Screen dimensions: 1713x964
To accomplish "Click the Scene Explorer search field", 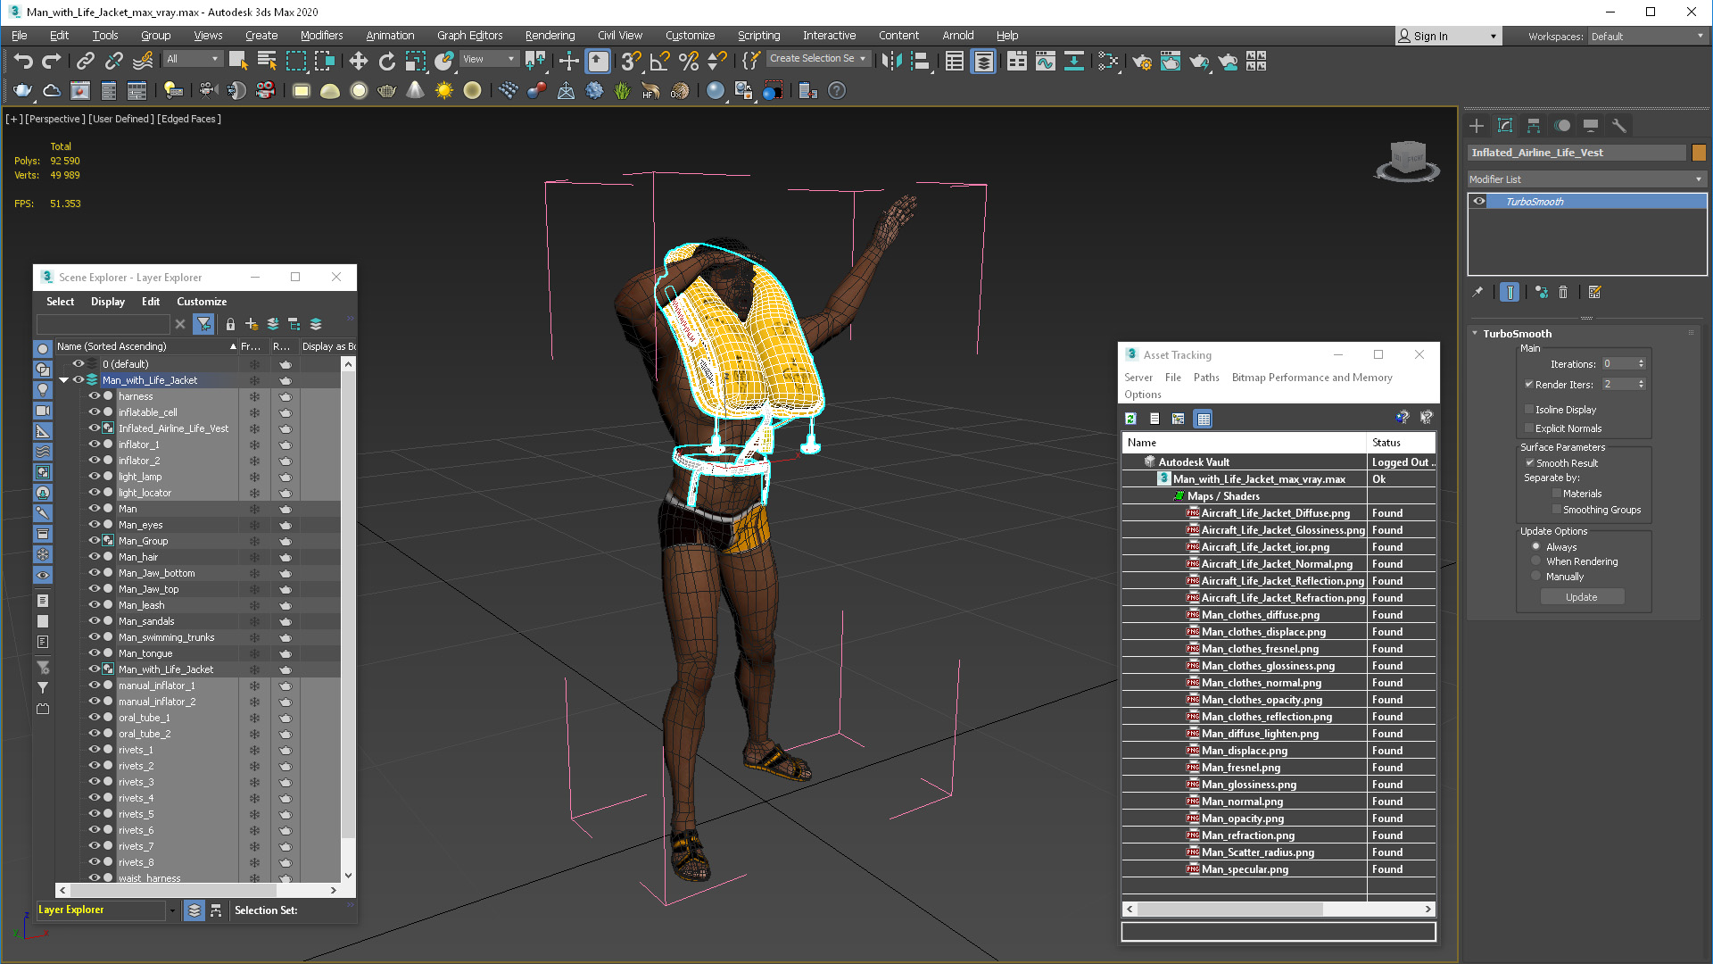I will pos(103,324).
